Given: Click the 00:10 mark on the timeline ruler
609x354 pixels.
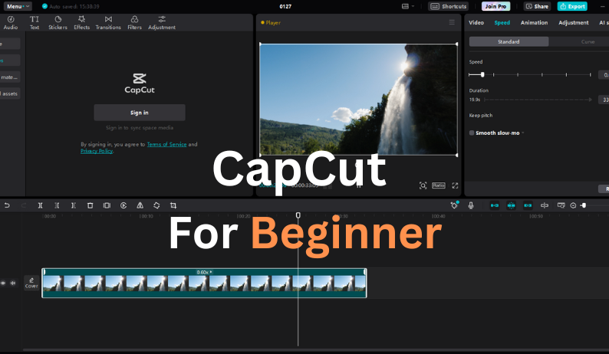Looking at the screenshot, I should 146,216.
